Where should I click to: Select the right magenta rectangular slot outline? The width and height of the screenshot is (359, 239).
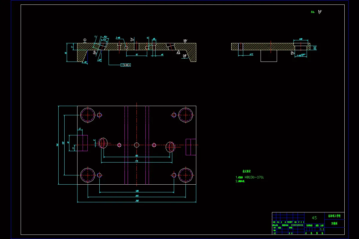[191, 147]
